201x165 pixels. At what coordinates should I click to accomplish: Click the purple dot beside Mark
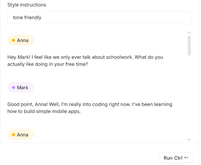[13, 88]
